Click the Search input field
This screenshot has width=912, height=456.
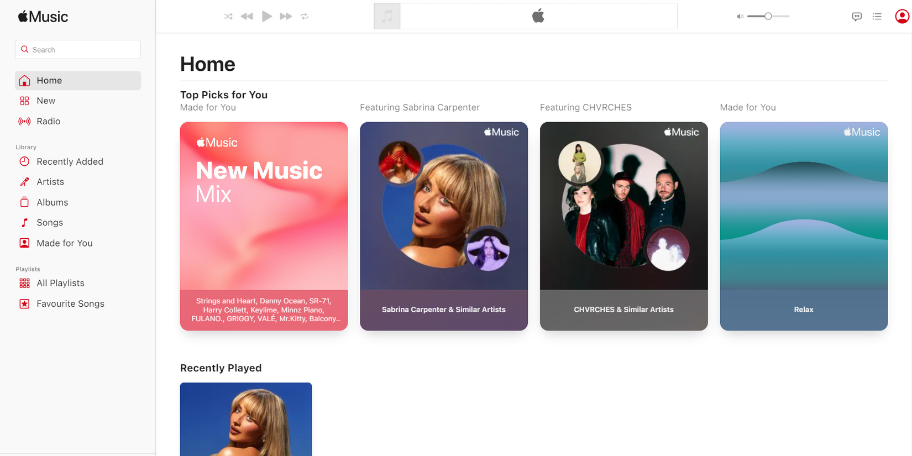click(78, 50)
